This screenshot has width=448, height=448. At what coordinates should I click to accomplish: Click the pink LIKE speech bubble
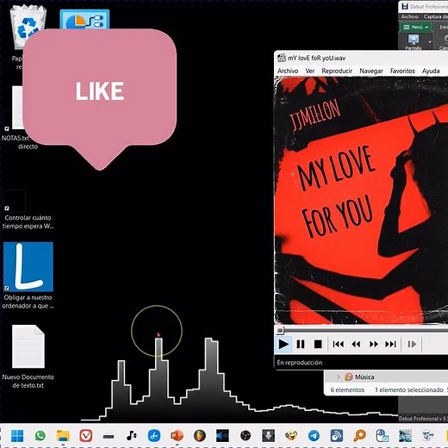click(99, 91)
